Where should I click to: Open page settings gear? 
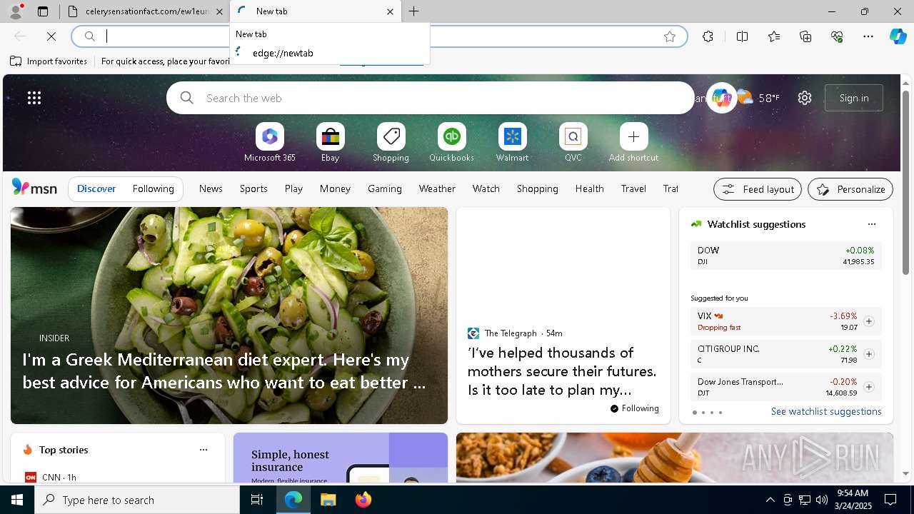[x=805, y=98]
